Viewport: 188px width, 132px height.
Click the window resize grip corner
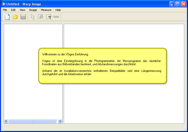tap(185, 129)
